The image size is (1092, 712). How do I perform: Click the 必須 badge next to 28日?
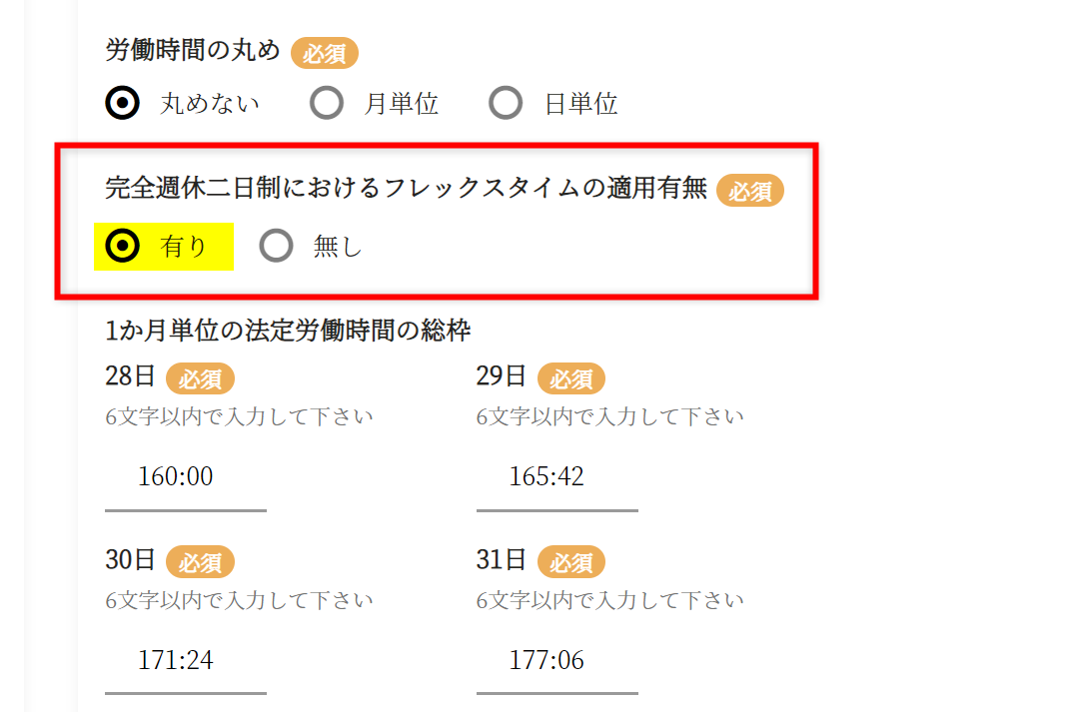200,379
